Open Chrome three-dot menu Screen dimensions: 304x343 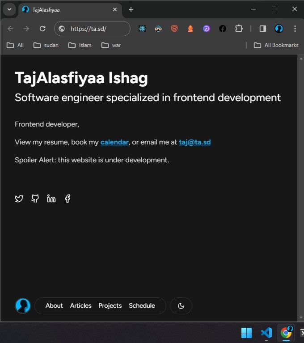(295, 29)
